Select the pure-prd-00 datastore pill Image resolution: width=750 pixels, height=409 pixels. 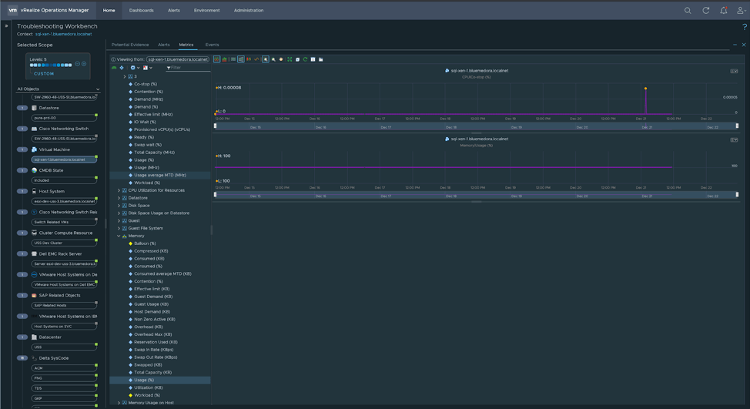coord(64,118)
